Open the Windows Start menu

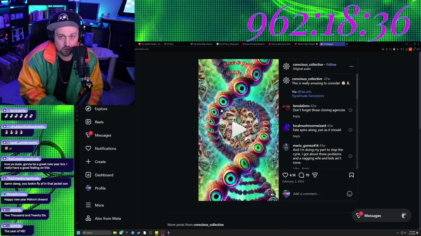(79, 233)
